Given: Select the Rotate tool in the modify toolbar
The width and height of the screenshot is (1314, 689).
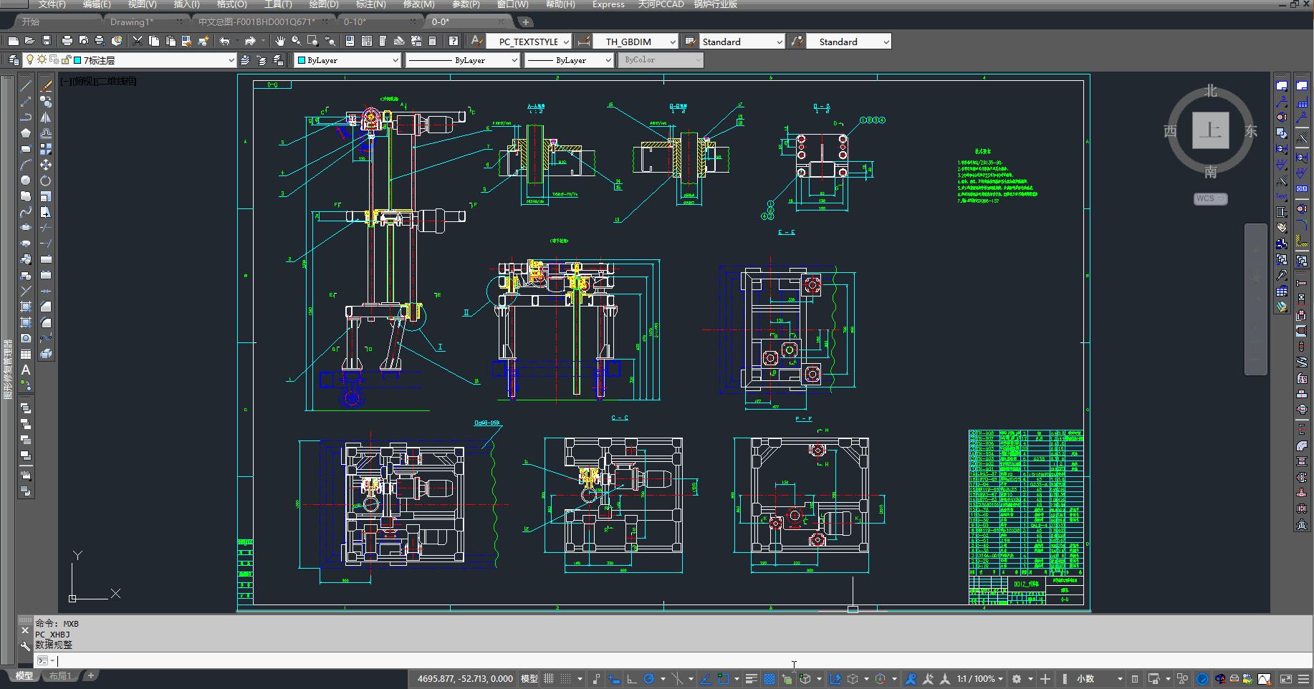Looking at the screenshot, I should 46,180.
